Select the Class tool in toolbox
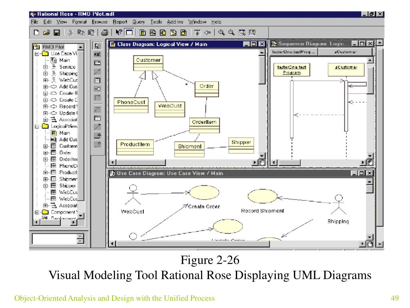This screenshot has width=410, height=308. [x=97, y=80]
